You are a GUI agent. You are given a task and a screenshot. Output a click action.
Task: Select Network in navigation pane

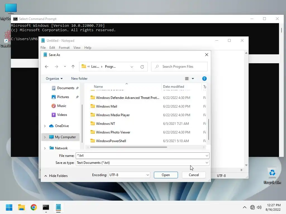(x=61, y=148)
